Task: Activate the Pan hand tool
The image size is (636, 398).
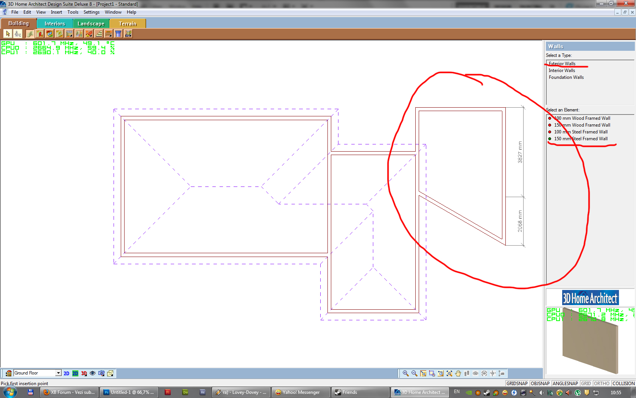Action: tap(458, 373)
